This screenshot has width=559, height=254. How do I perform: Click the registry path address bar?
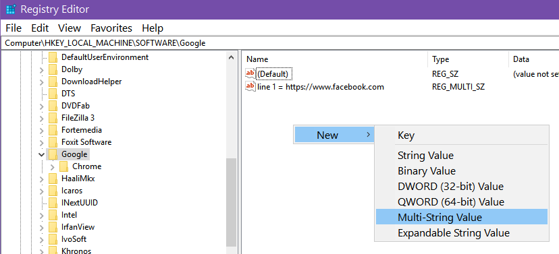pos(279,43)
